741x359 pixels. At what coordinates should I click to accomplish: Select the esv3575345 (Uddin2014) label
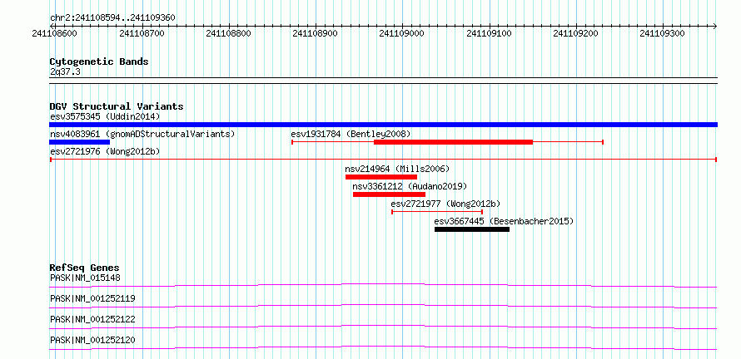[106, 116]
